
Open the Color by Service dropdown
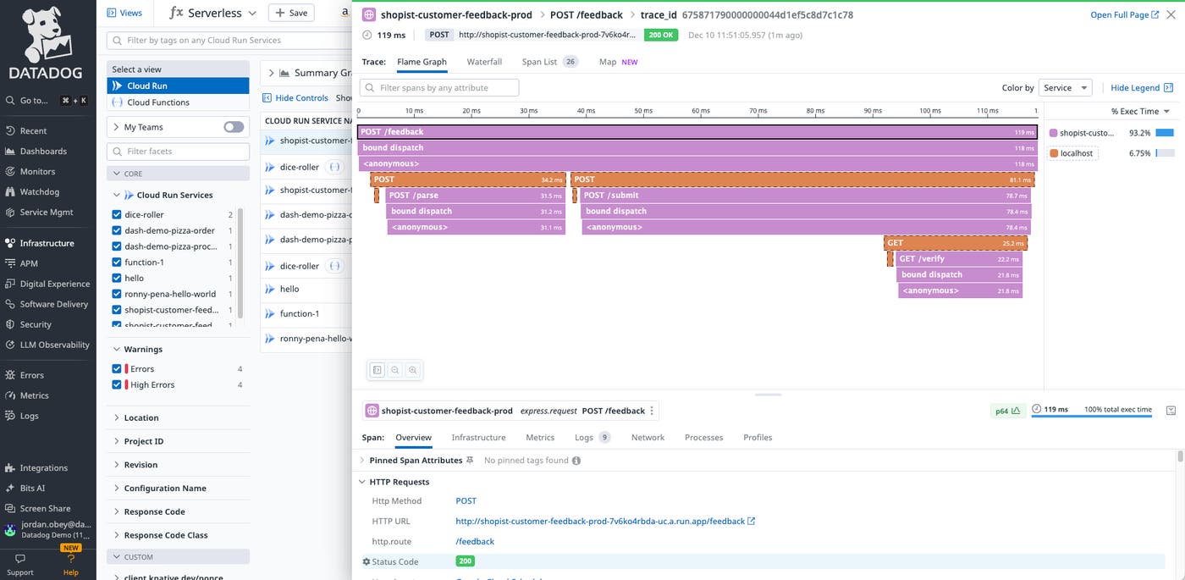tap(1064, 88)
